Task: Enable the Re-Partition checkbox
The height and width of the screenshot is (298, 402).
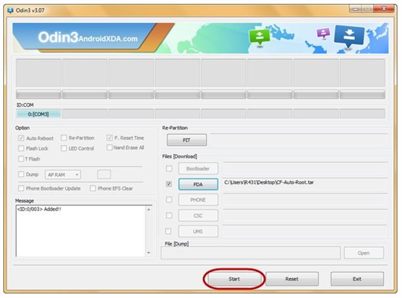Action: pyautogui.click(x=63, y=138)
